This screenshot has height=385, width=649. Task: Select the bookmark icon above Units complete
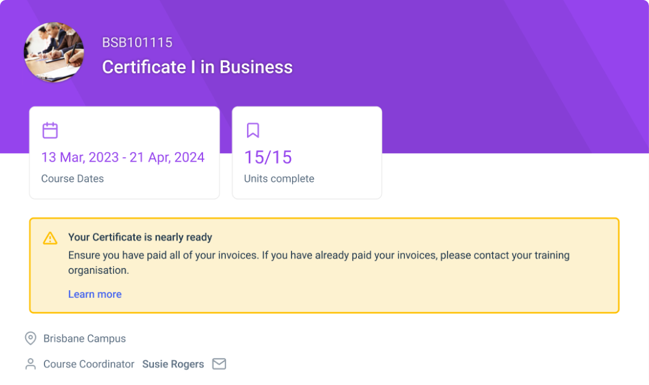(x=252, y=130)
